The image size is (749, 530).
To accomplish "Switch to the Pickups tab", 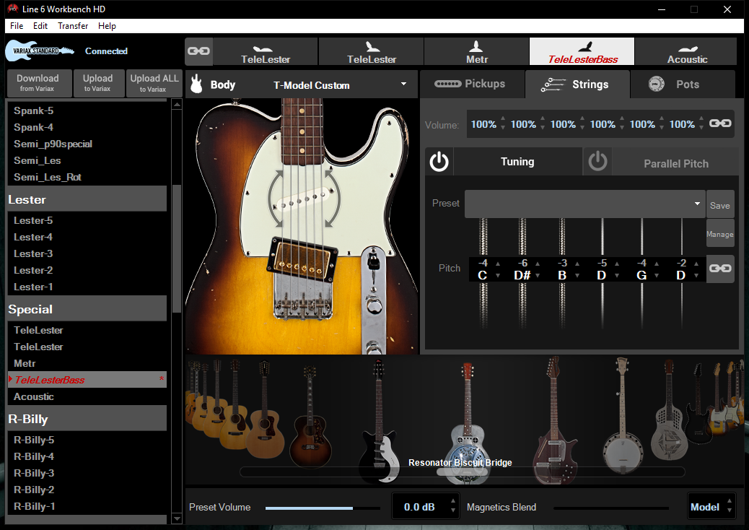I will [x=472, y=84].
